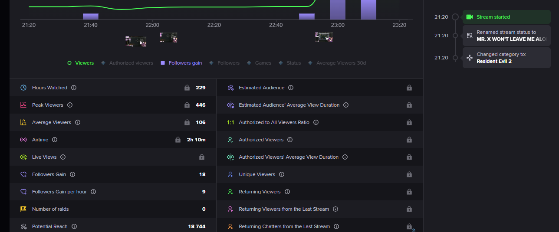Click the Live Views eye icon
559x232 pixels.
click(23, 157)
